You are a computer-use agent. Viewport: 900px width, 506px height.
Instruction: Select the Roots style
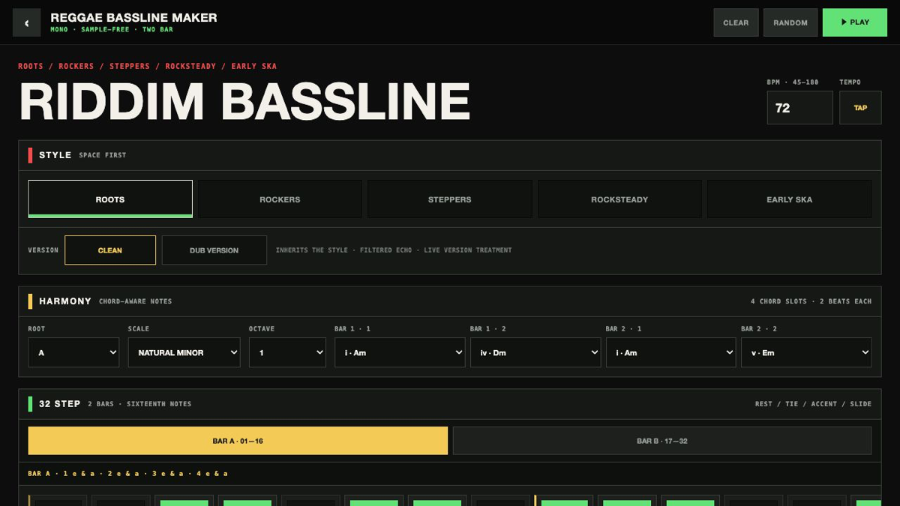pos(110,199)
